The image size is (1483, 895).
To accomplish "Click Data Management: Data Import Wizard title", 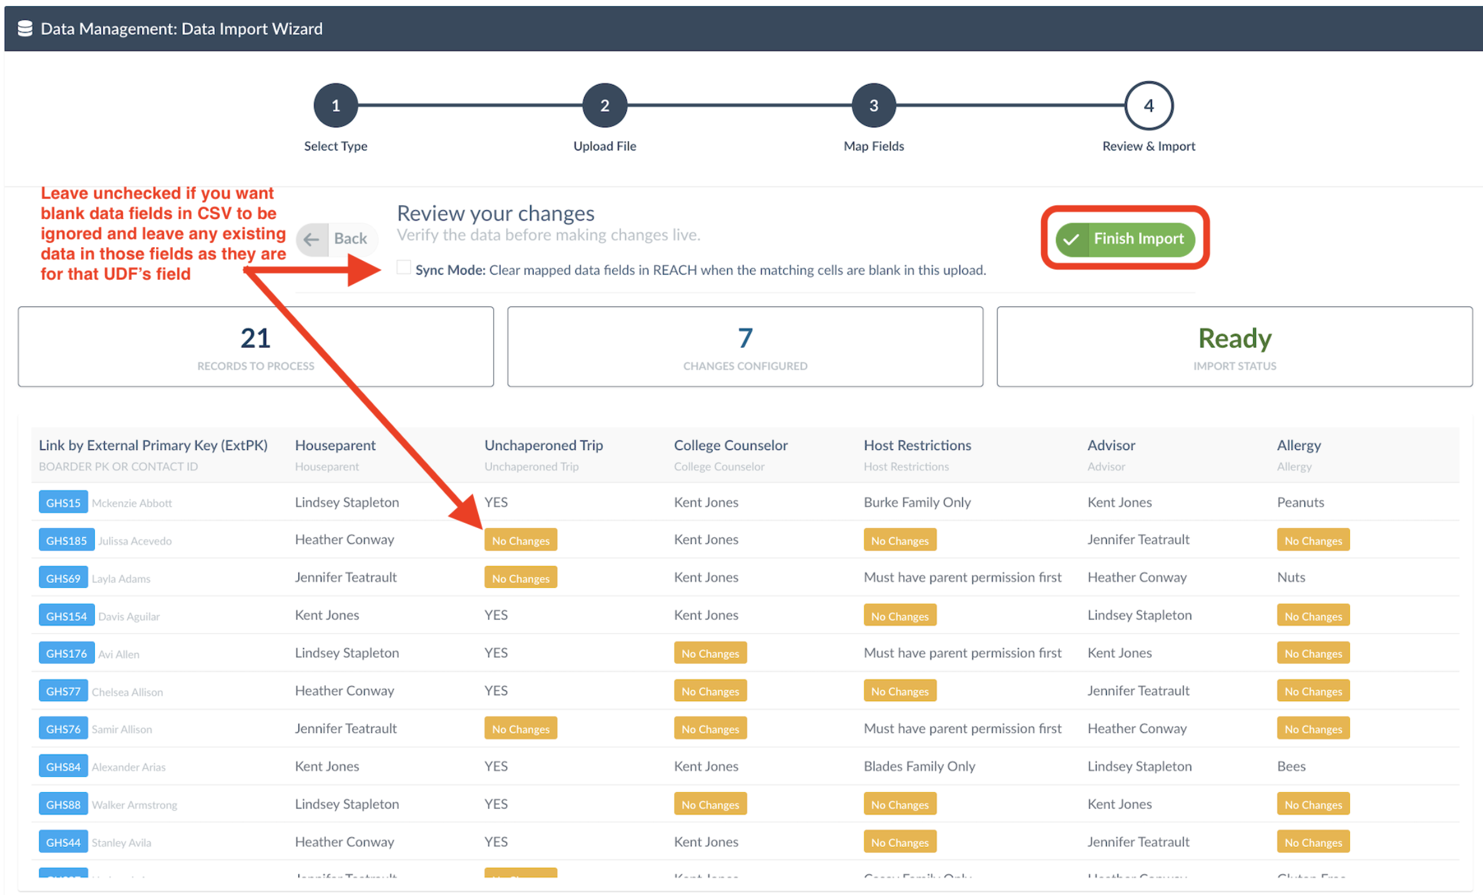I will click(x=182, y=29).
